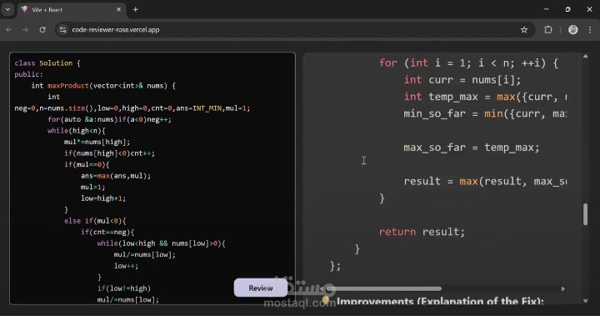
Task: Click the 'while(high<n){' line in editor
Action: (x=76, y=131)
